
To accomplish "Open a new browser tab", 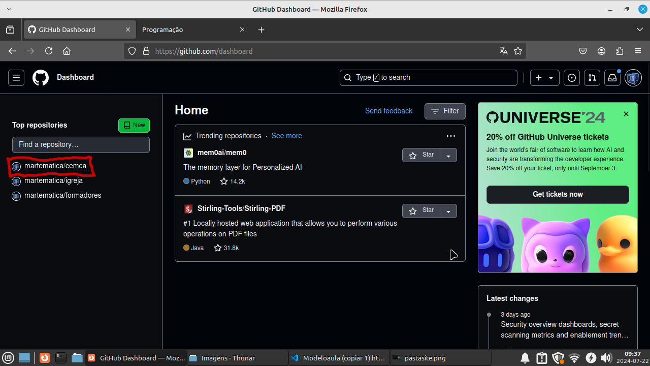I will pyautogui.click(x=261, y=29).
